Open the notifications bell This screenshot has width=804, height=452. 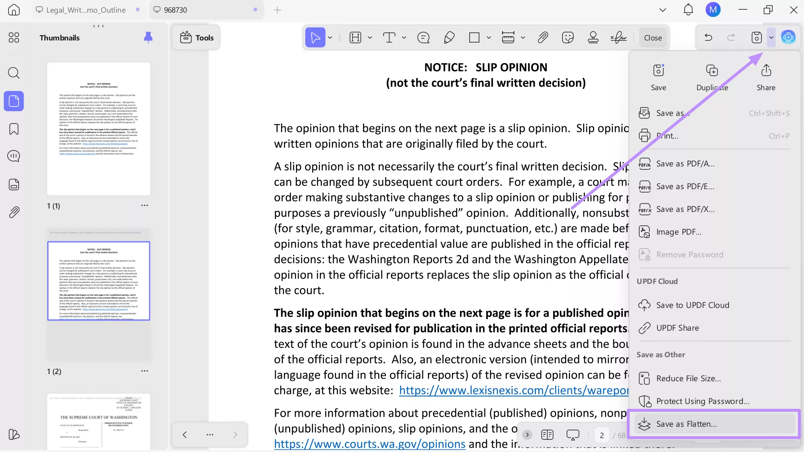688,10
